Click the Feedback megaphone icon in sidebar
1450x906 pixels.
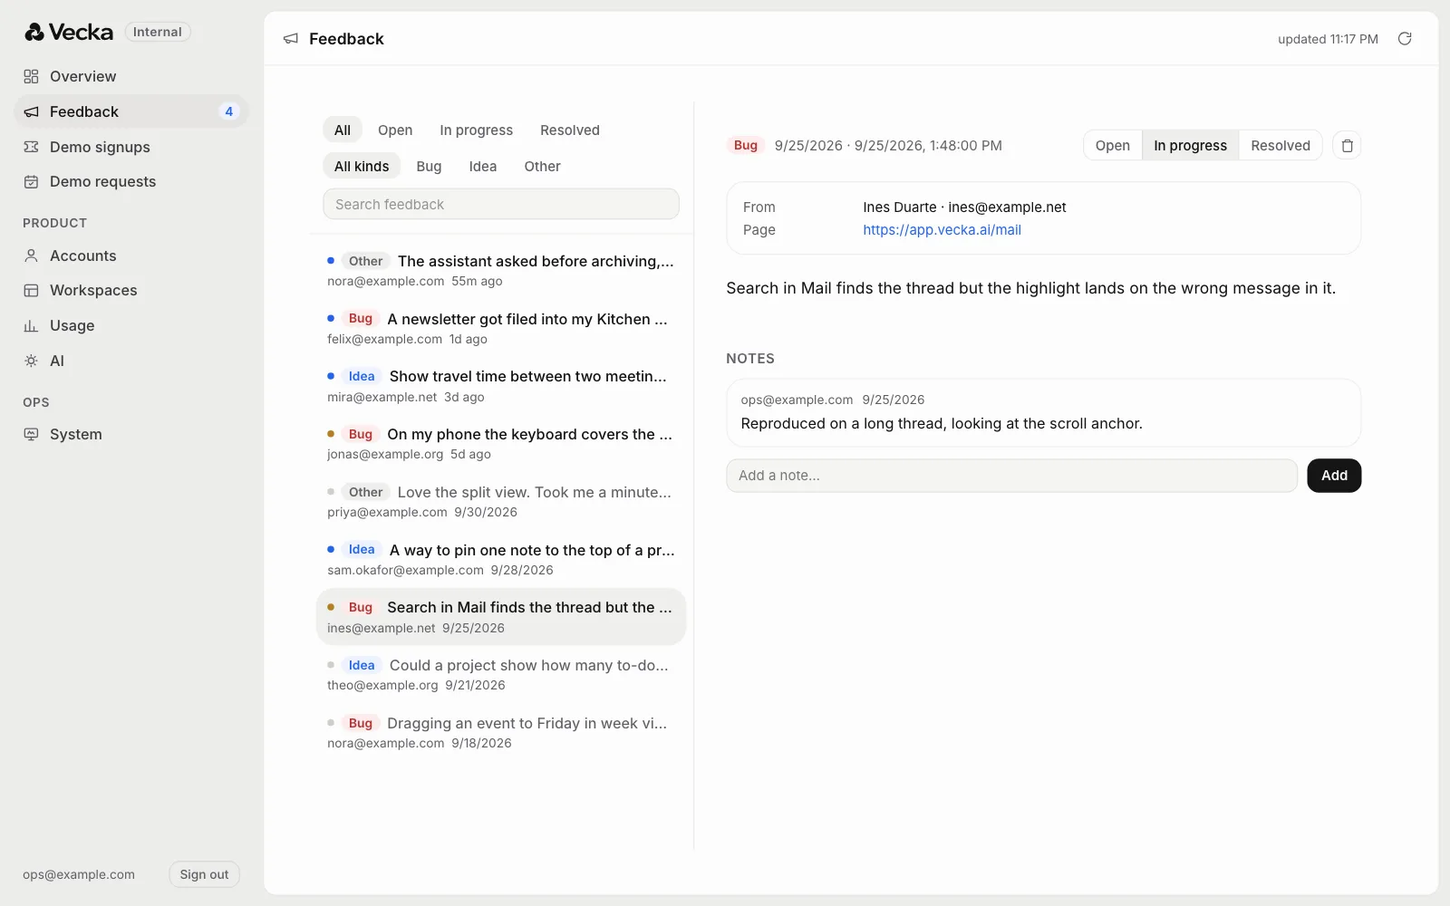click(31, 111)
